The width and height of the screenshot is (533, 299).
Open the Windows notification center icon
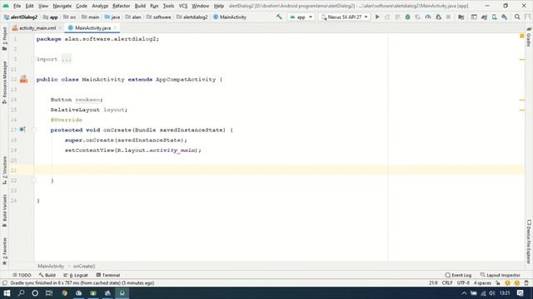(x=520, y=293)
